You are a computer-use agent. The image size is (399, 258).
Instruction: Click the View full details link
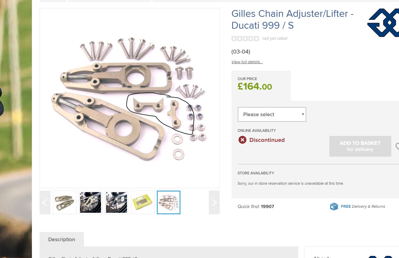[x=247, y=62]
